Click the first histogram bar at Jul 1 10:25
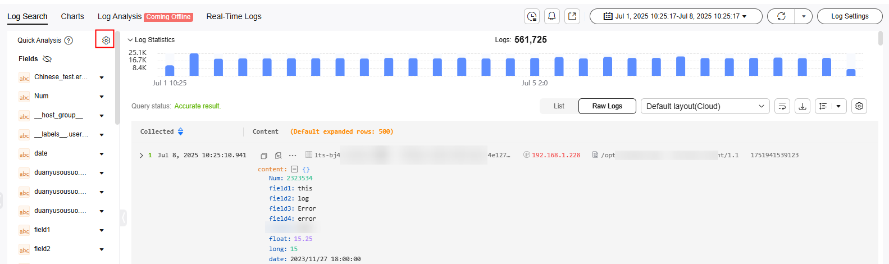Viewport: 889px width, 264px height. coord(170,70)
